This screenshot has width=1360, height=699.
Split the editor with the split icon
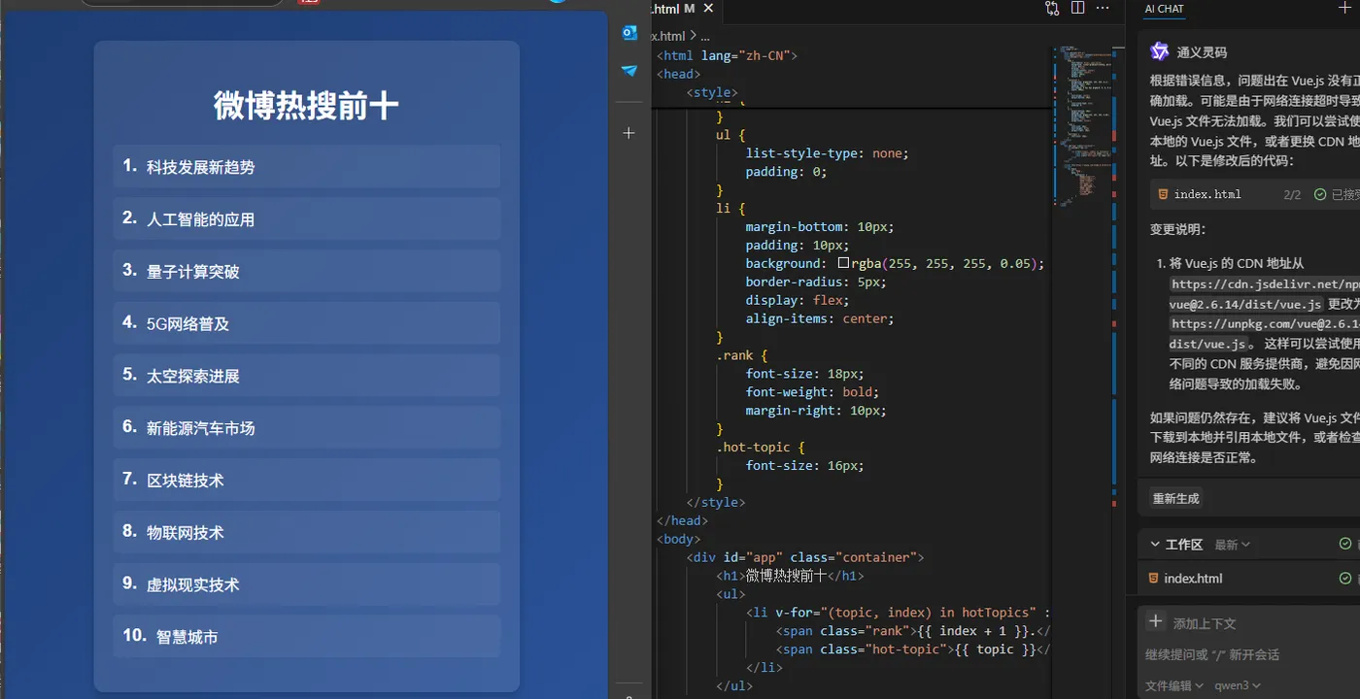(1077, 8)
